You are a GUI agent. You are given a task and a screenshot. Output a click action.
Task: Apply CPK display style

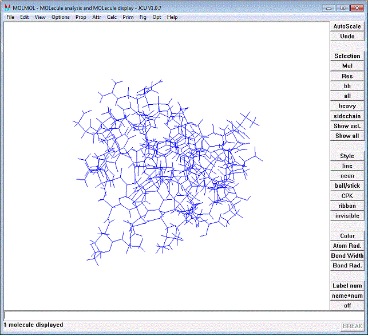(x=347, y=196)
